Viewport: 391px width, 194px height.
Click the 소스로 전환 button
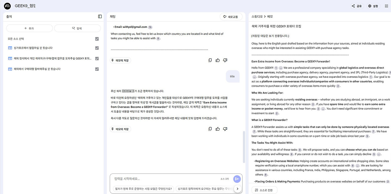[x=264, y=190]
